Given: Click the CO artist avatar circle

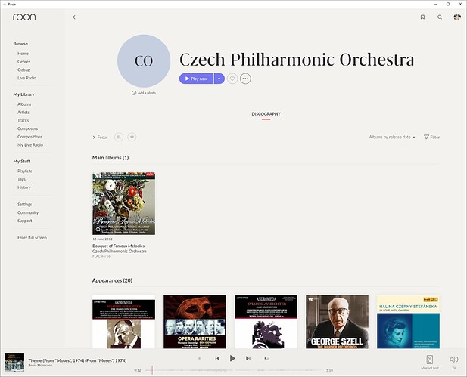Looking at the screenshot, I should point(144,61).
